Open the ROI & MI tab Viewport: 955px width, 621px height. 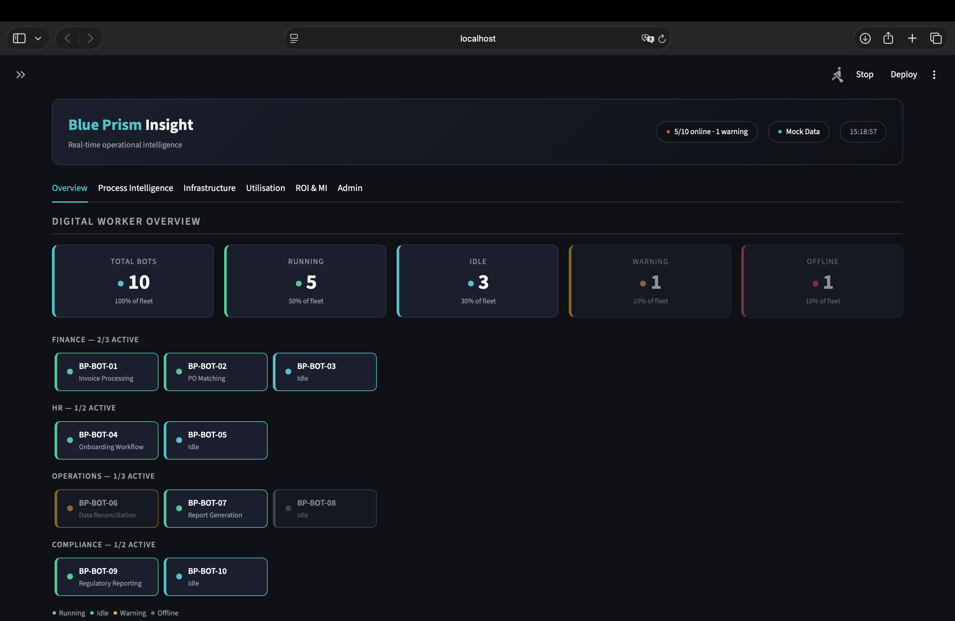click(312, 187)
